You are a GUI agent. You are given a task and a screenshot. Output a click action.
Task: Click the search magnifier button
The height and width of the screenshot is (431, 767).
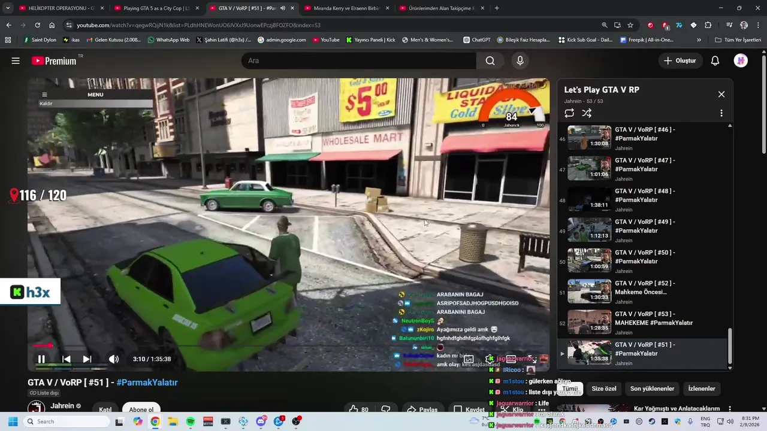(x=490, y=60)
